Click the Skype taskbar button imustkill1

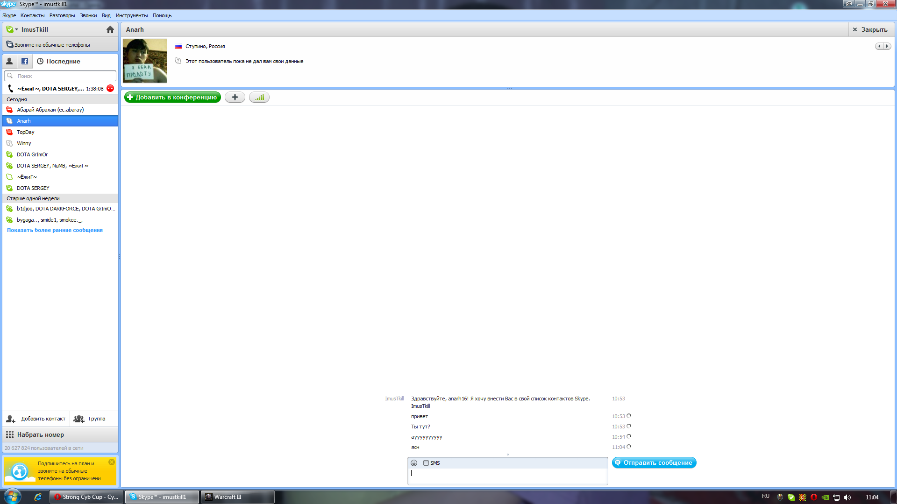[x=162, y=497]
